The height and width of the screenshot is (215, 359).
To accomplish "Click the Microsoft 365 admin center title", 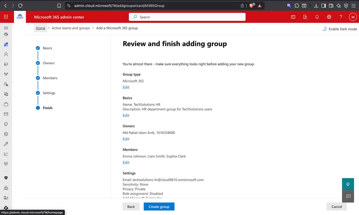I will point(59,17).
